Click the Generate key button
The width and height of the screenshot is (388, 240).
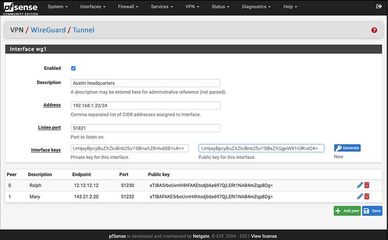[347, 148]
